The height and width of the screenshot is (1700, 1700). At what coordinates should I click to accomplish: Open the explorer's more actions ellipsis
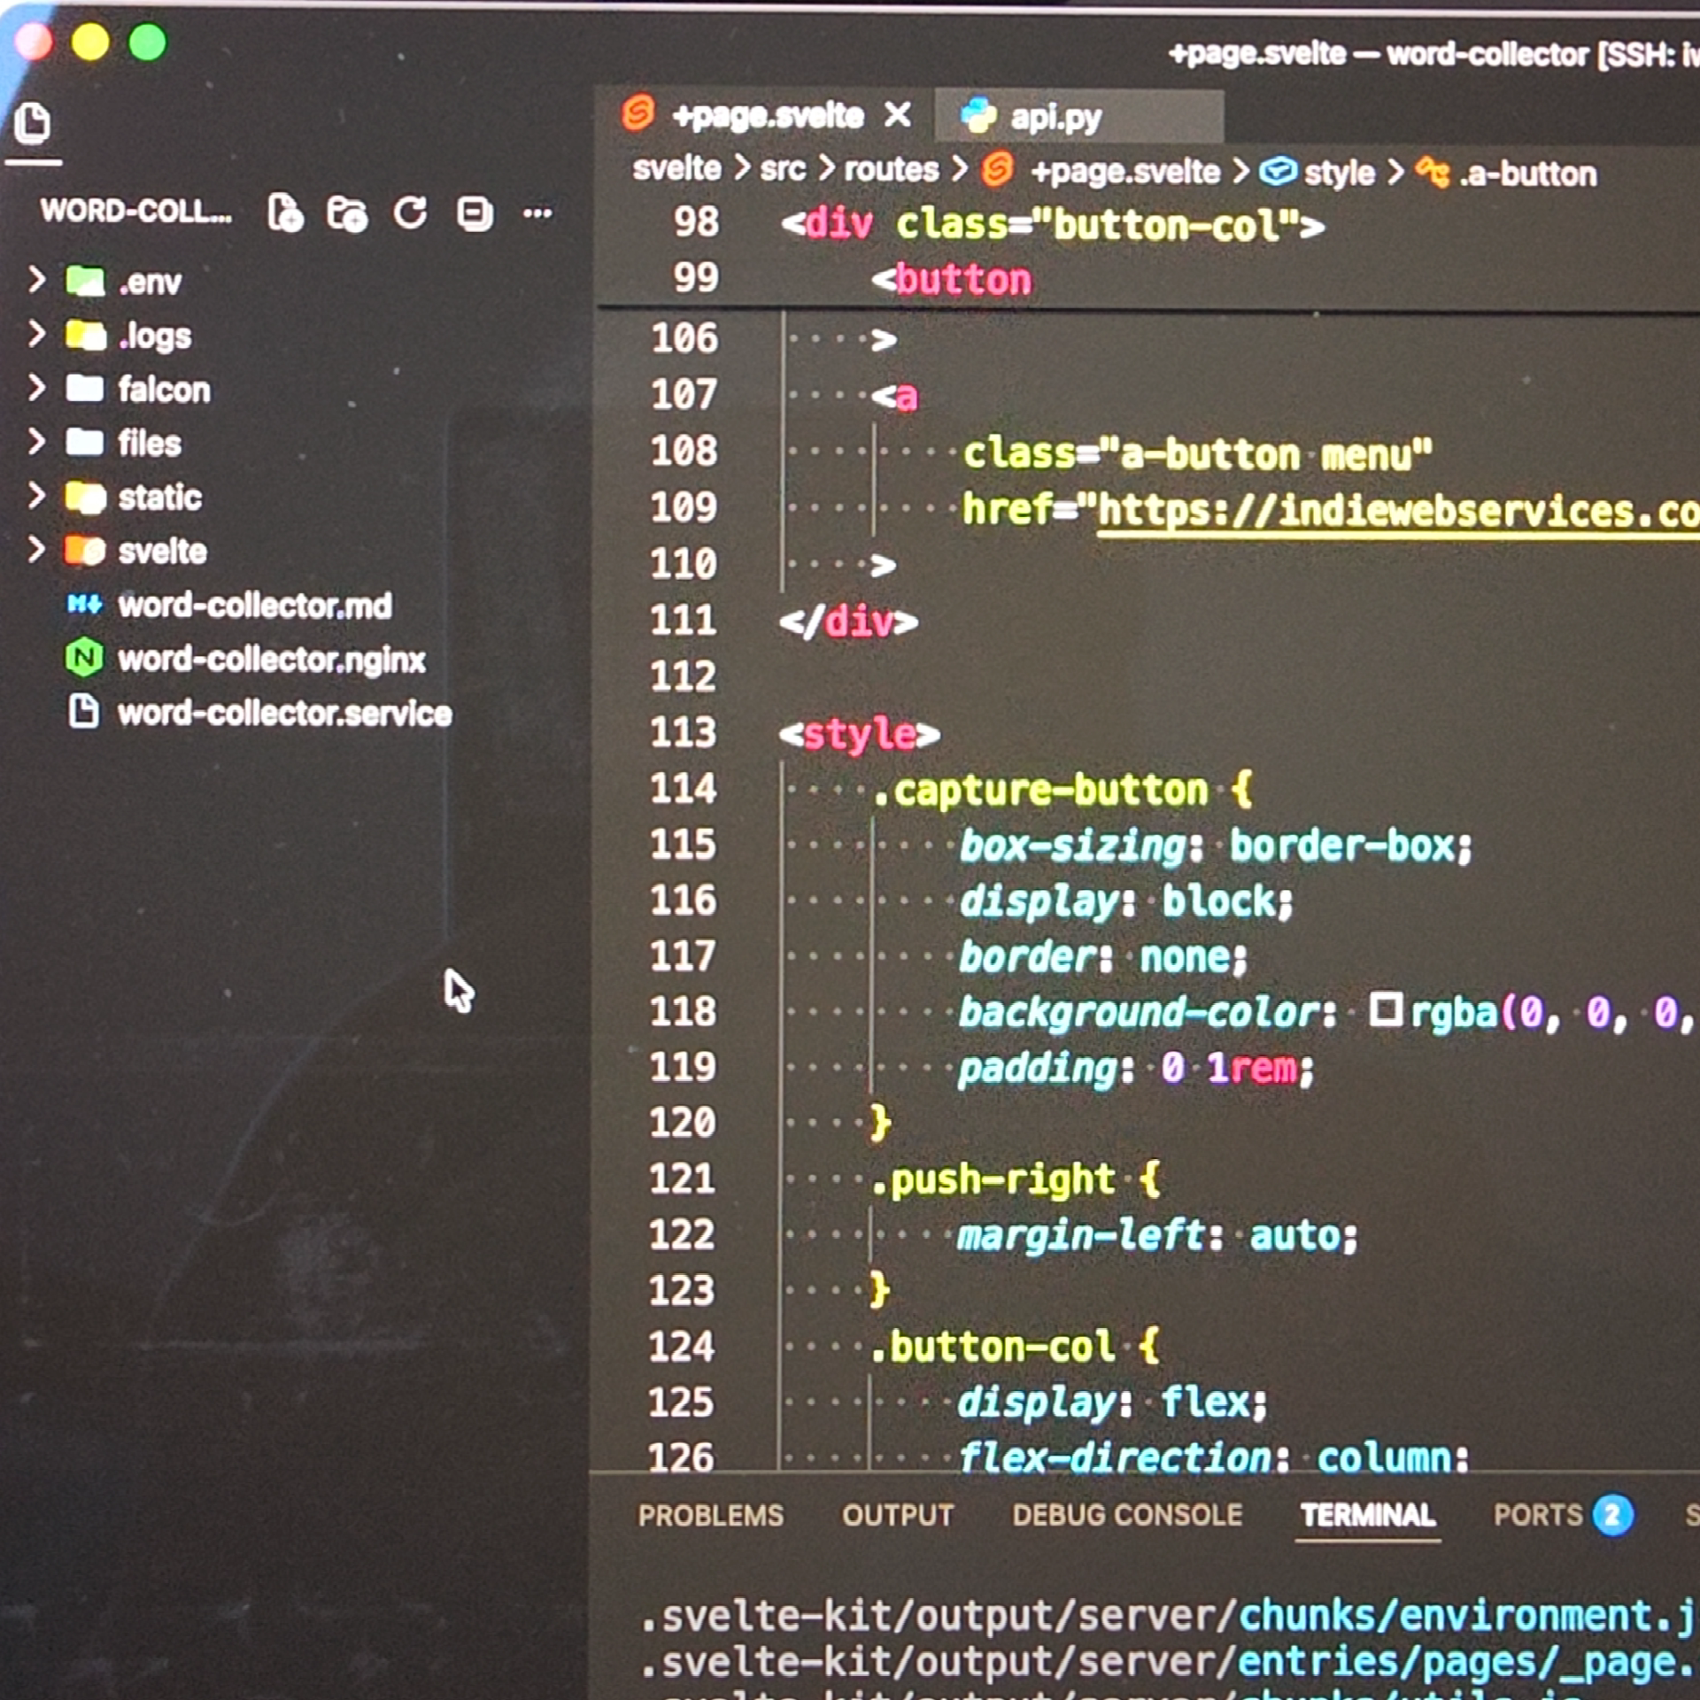[x=537, y=212]
